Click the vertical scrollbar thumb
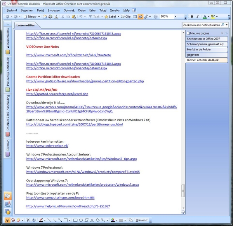This screenshot has width=233, height=226. 183,191
